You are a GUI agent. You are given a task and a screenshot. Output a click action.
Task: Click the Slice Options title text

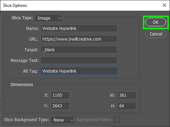[x=15, y=6]
